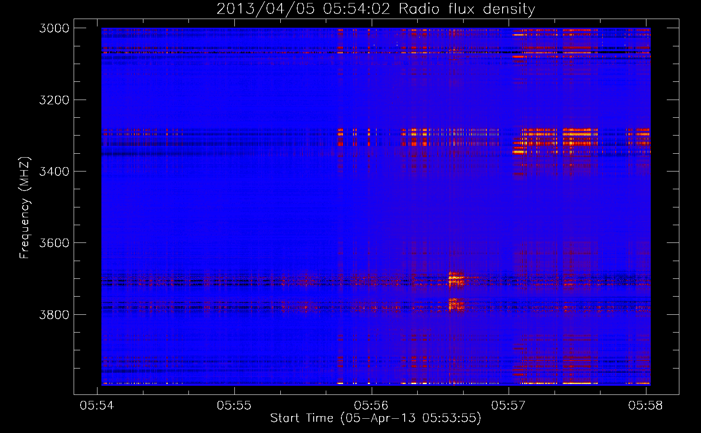This screenshot has width=701, height=433.
Task: Click the 05:56 time tick label
Action: (x=371, y=405)
